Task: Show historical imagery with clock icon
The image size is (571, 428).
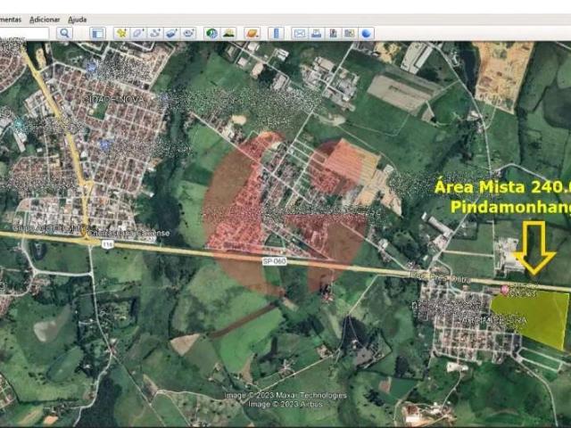Action: pos(211,33)
